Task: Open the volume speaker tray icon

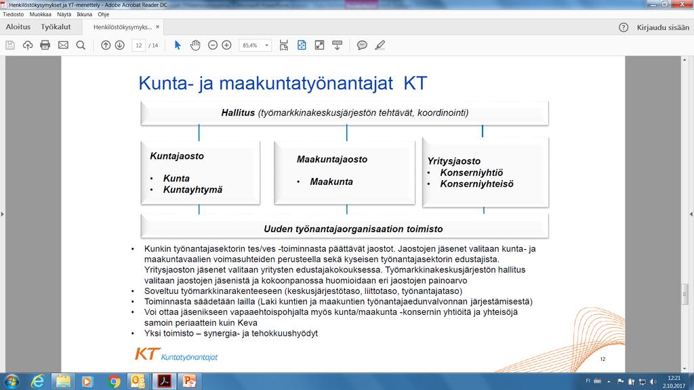Action: pyautogui.click(x=653, y=382)
